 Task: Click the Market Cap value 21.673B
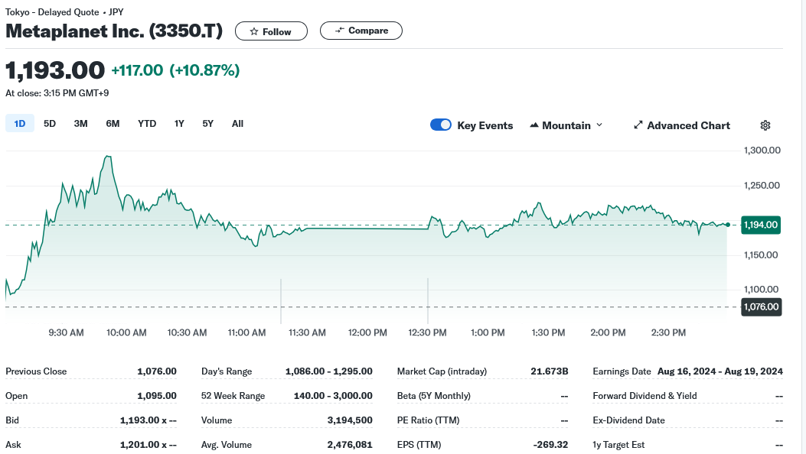pos(550,371)
